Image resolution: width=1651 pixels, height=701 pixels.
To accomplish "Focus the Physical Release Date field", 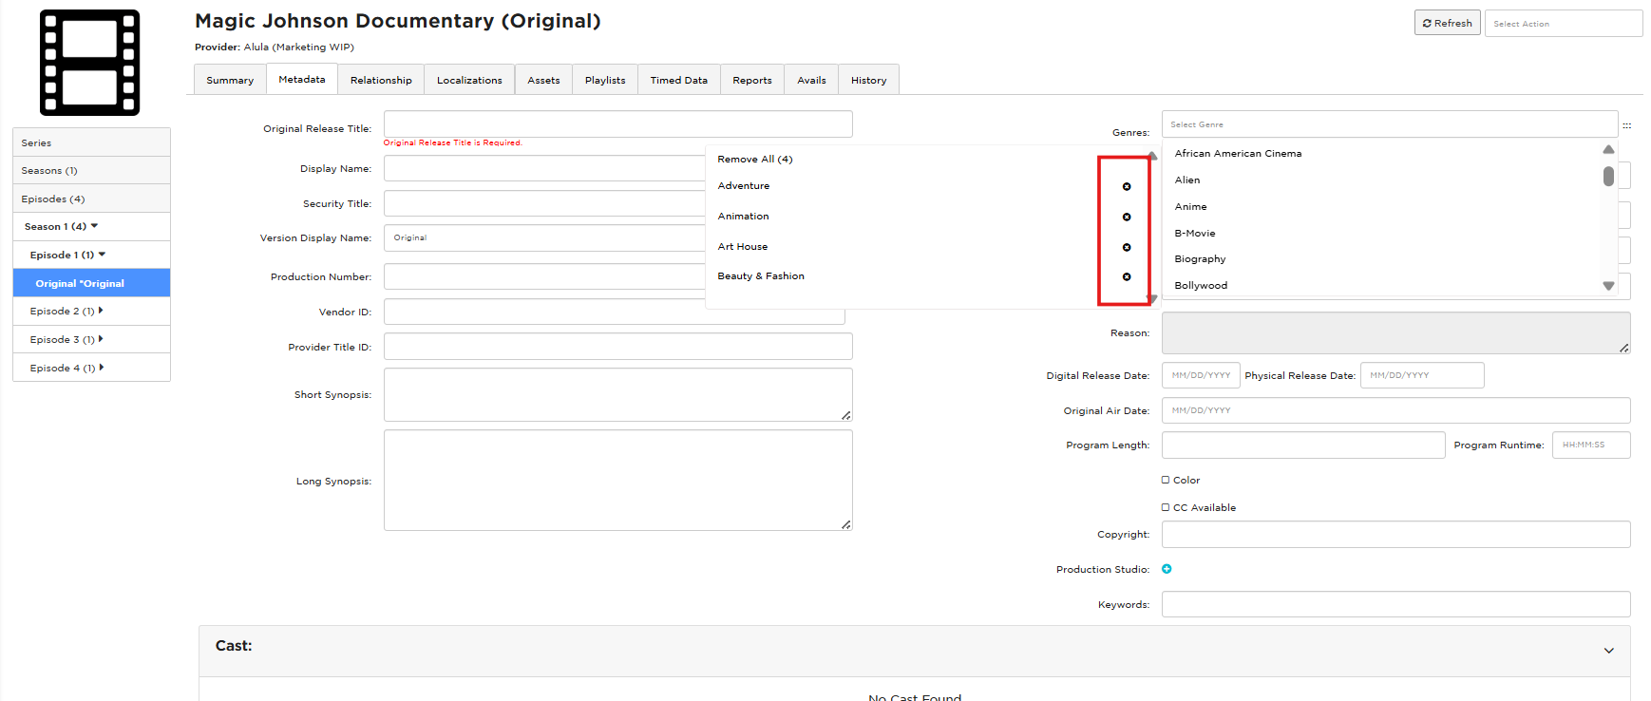I will pyautogui.click(x=1422, y=375).
